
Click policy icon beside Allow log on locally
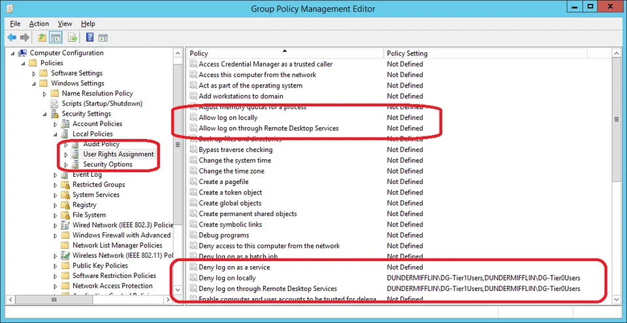[193, 117]
